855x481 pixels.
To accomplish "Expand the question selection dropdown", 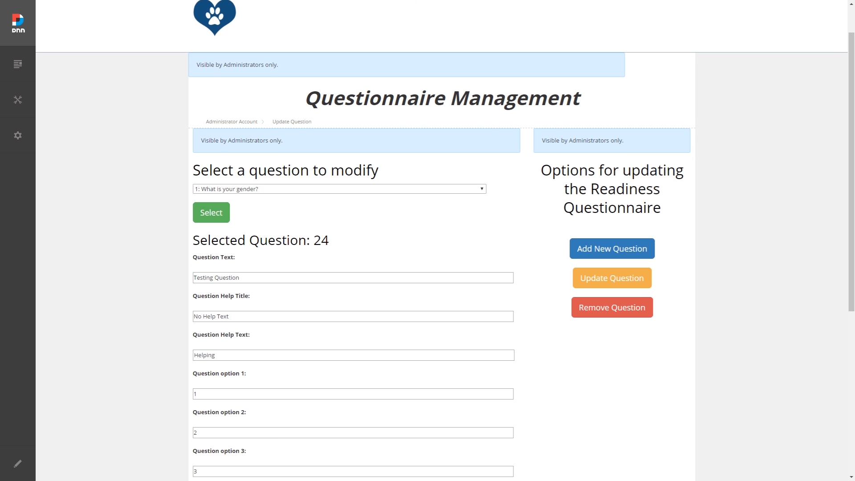I will 339,189.
